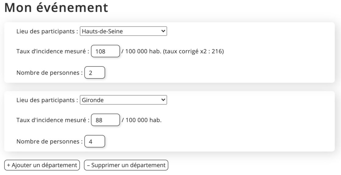The height and width of the screenshot is (175, 341).
Task: Select the people count field containing 4
Action: pyautogui.click(x=95, y=141)
